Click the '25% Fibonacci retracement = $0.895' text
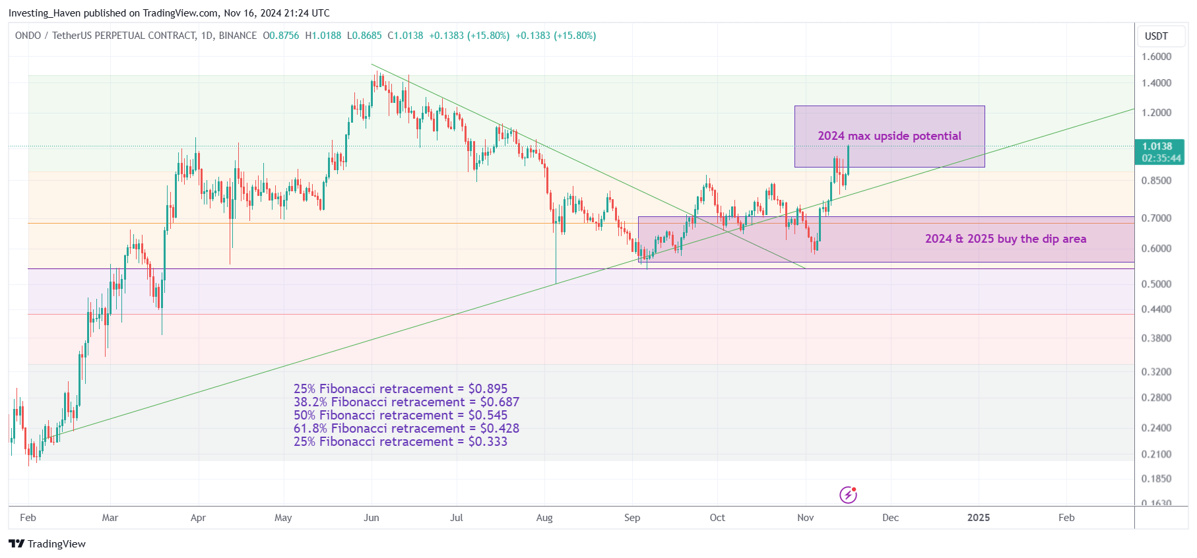 401,389
